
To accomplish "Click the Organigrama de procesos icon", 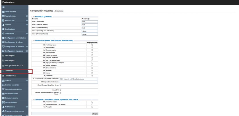I will pyautogui.click(x=3, y=111).
